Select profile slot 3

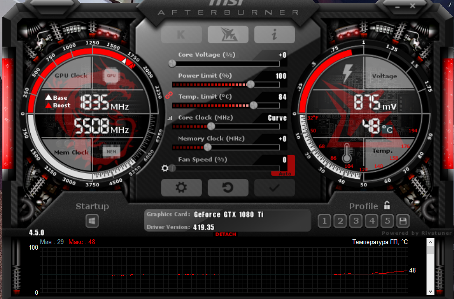coord(356,221)
